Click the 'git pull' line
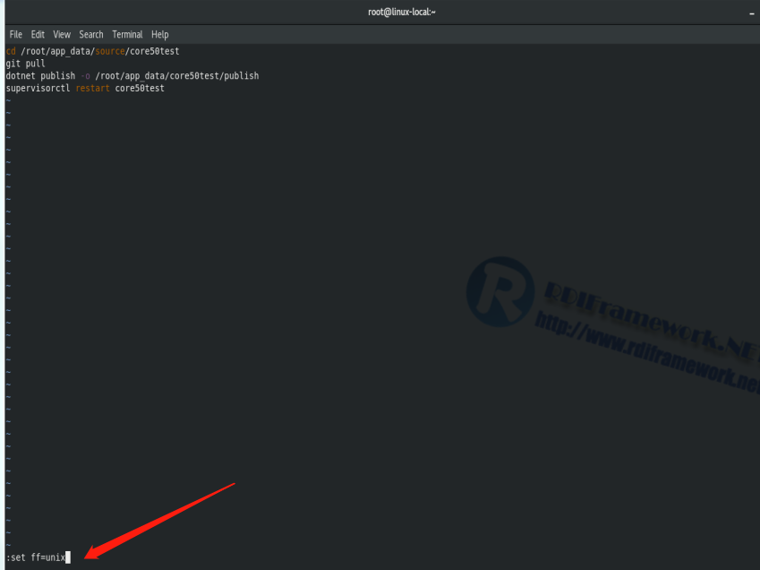This screenshot has height=570, width=760. pos(25,64)
